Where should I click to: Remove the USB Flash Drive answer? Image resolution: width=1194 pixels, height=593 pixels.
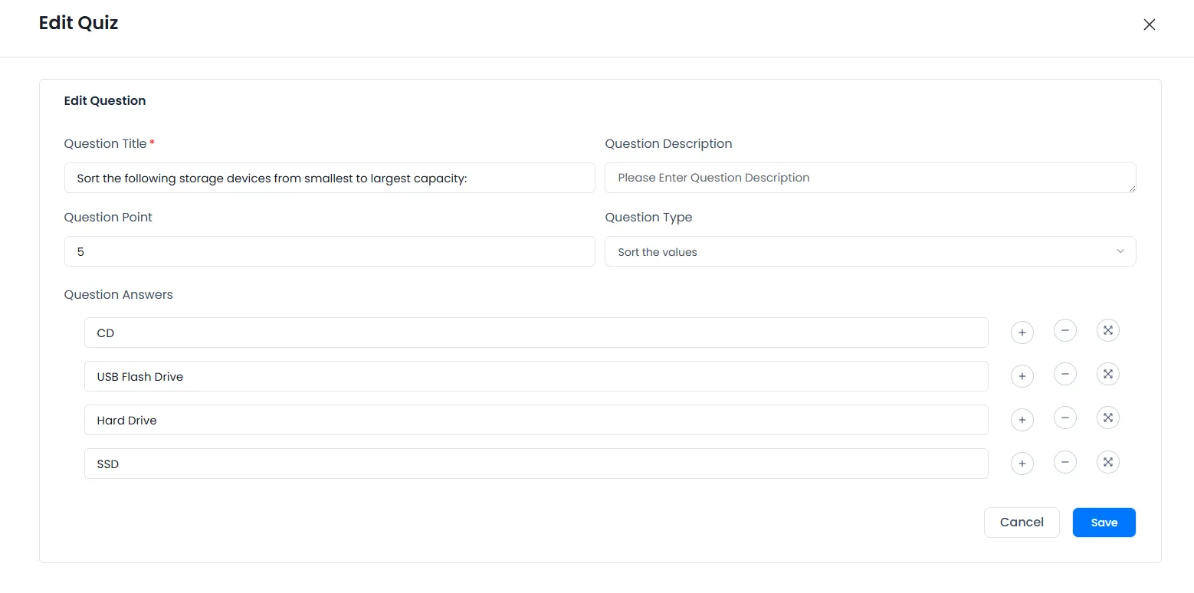pos(1064,374)
